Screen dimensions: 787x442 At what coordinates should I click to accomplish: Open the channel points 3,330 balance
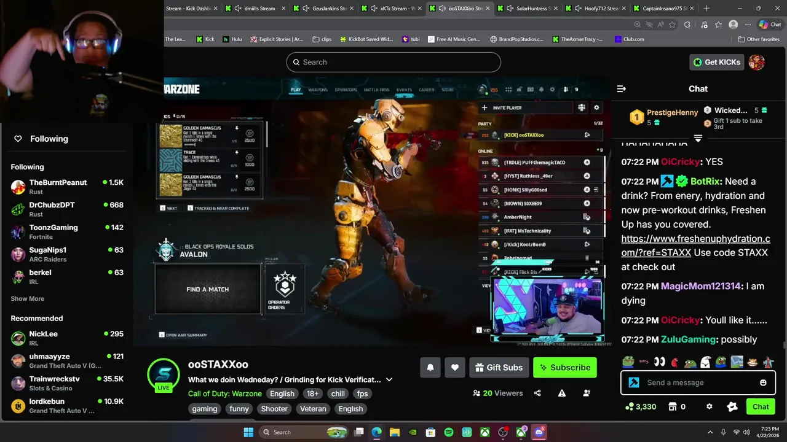click(640, 406)
